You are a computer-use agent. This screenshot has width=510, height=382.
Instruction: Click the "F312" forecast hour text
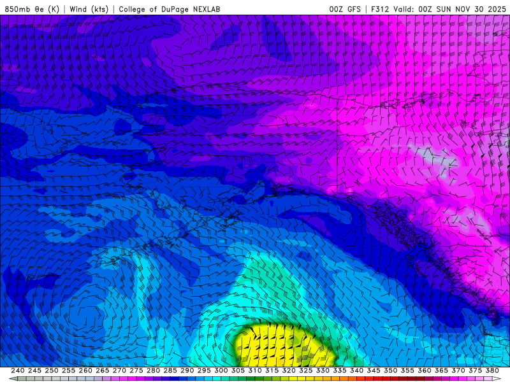(380, 9)
